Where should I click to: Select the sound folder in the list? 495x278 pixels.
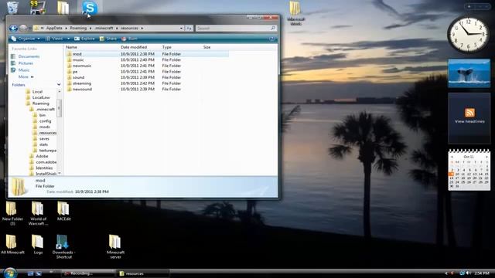tap(78, 77)
